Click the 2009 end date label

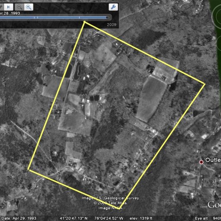coord(111,25)
